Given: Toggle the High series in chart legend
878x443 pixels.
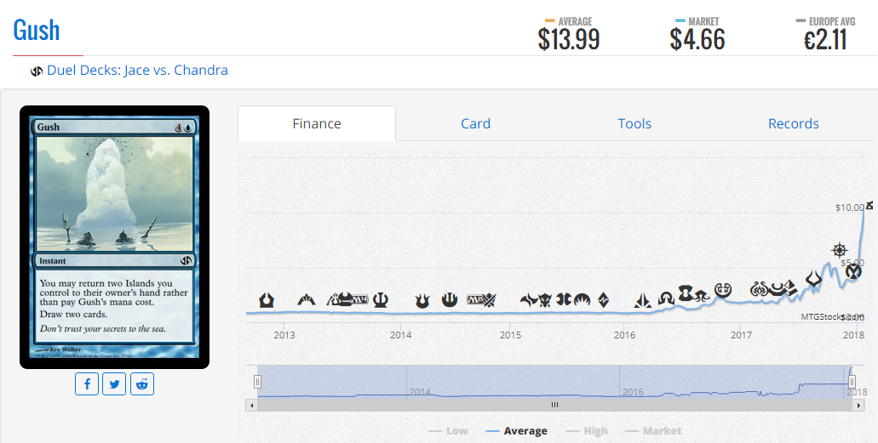Looking at the screenshot, I should [587, 431].
